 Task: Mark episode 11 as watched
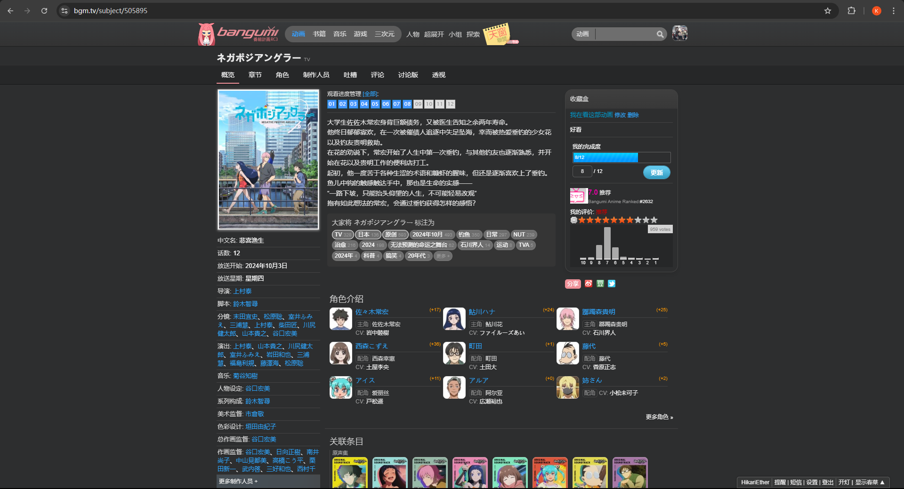(x=440, y=104)
